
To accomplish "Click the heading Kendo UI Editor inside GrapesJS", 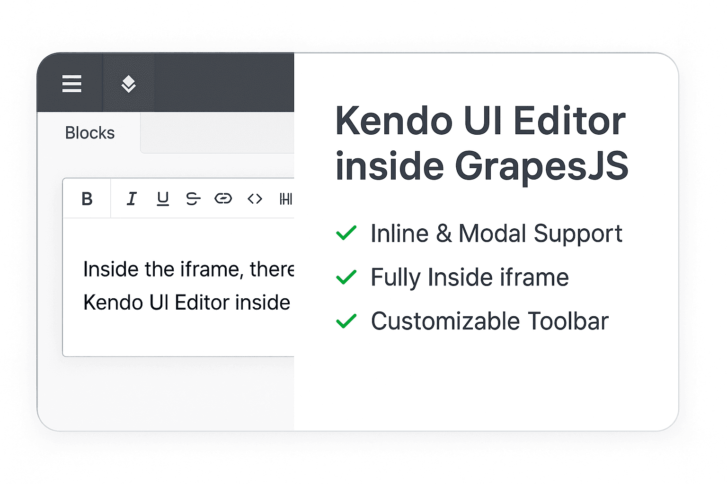I will [x=480, y=142].
